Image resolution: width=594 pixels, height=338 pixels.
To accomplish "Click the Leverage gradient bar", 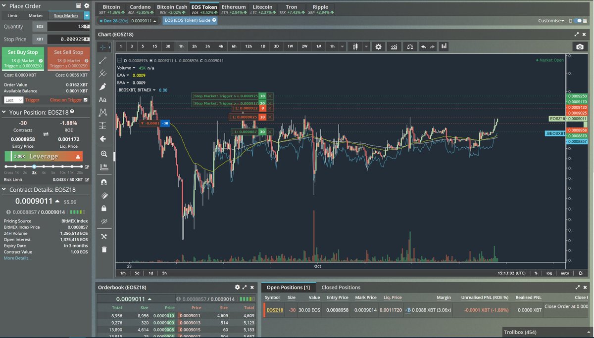I will (x=44, y=156).
